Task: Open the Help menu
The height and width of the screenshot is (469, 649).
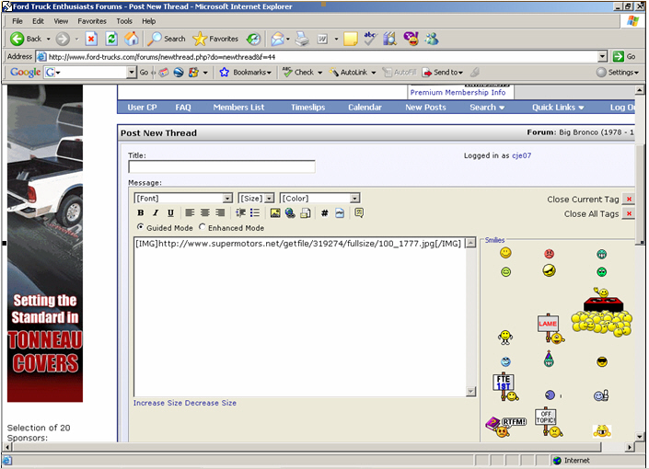Action: (x=148, y=21)
